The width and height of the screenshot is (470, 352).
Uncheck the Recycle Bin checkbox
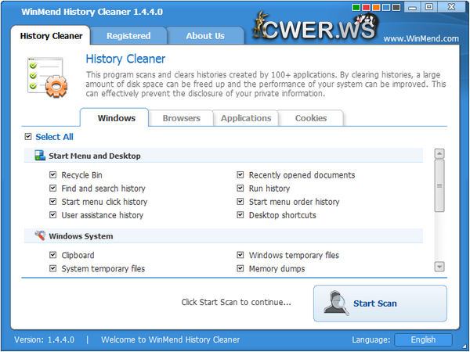[x=53, y=175]
